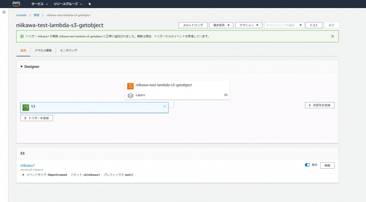Image resolution: width=366 pixels, height=202 pixels.
Task: Click the S3 section heading
Action: tap(22, 154)
